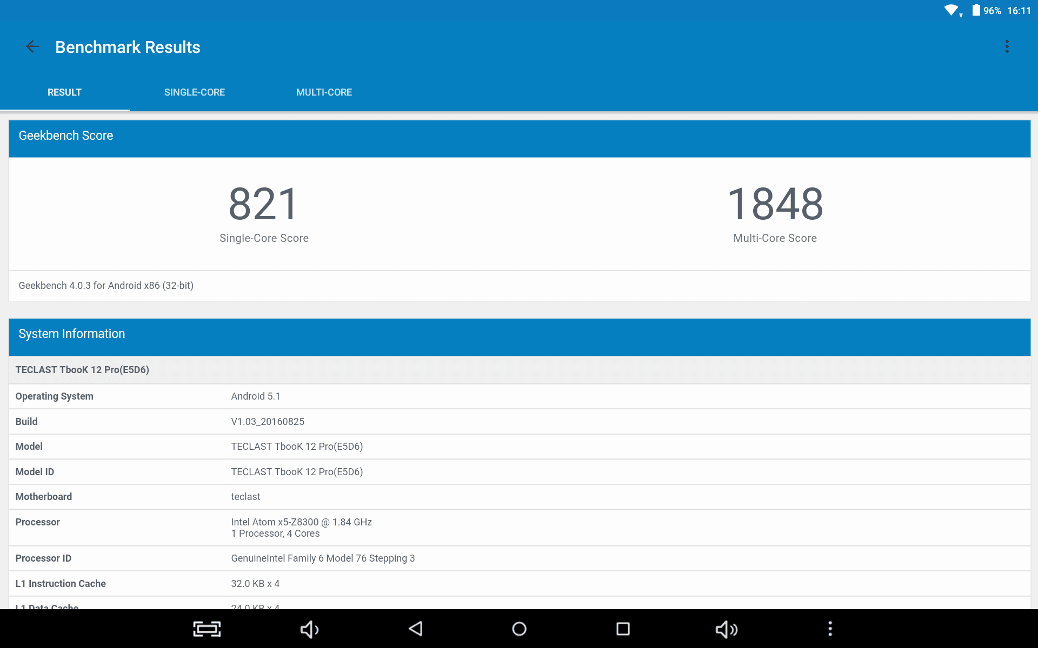
Task: Tap the 96% battery percentage
Action: point(992,11)
